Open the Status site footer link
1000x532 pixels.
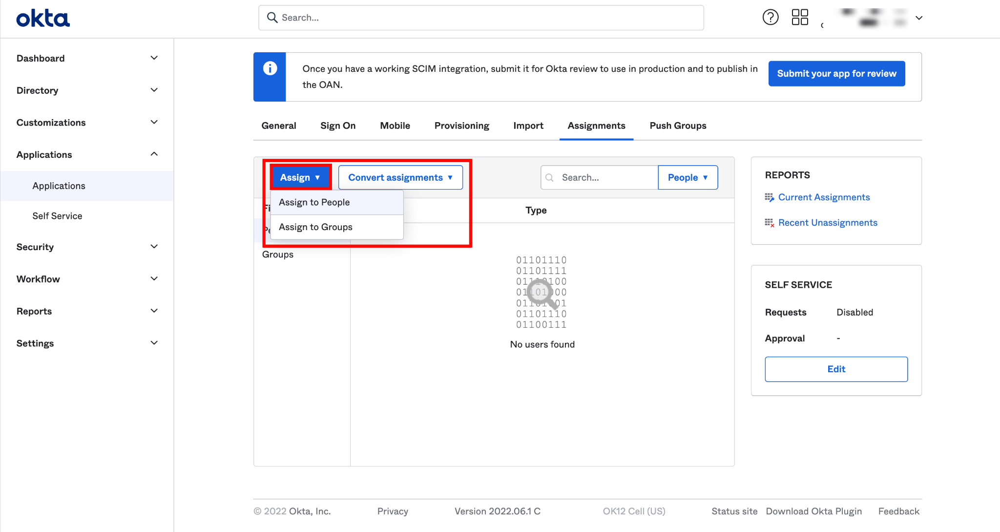[x=734, y=511]
